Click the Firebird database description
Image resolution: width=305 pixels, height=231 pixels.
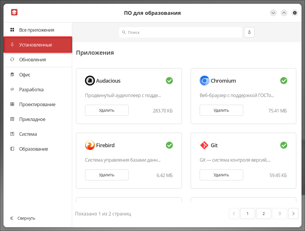click(x=123, y=160)
